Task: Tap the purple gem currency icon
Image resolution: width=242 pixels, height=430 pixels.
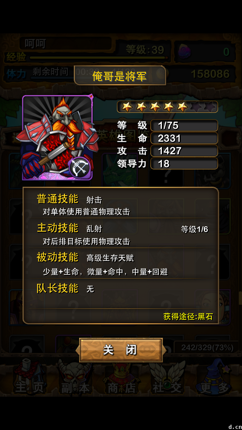Action: pos(184,51)
